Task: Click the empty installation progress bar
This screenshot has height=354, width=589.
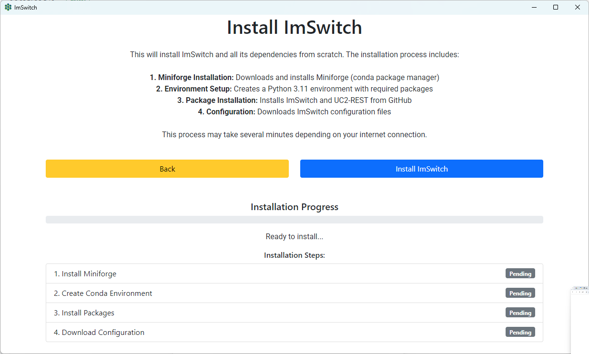Action: 294,220
